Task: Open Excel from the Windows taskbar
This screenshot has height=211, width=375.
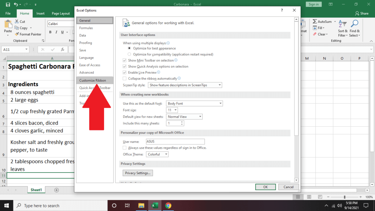Action: 155,206
